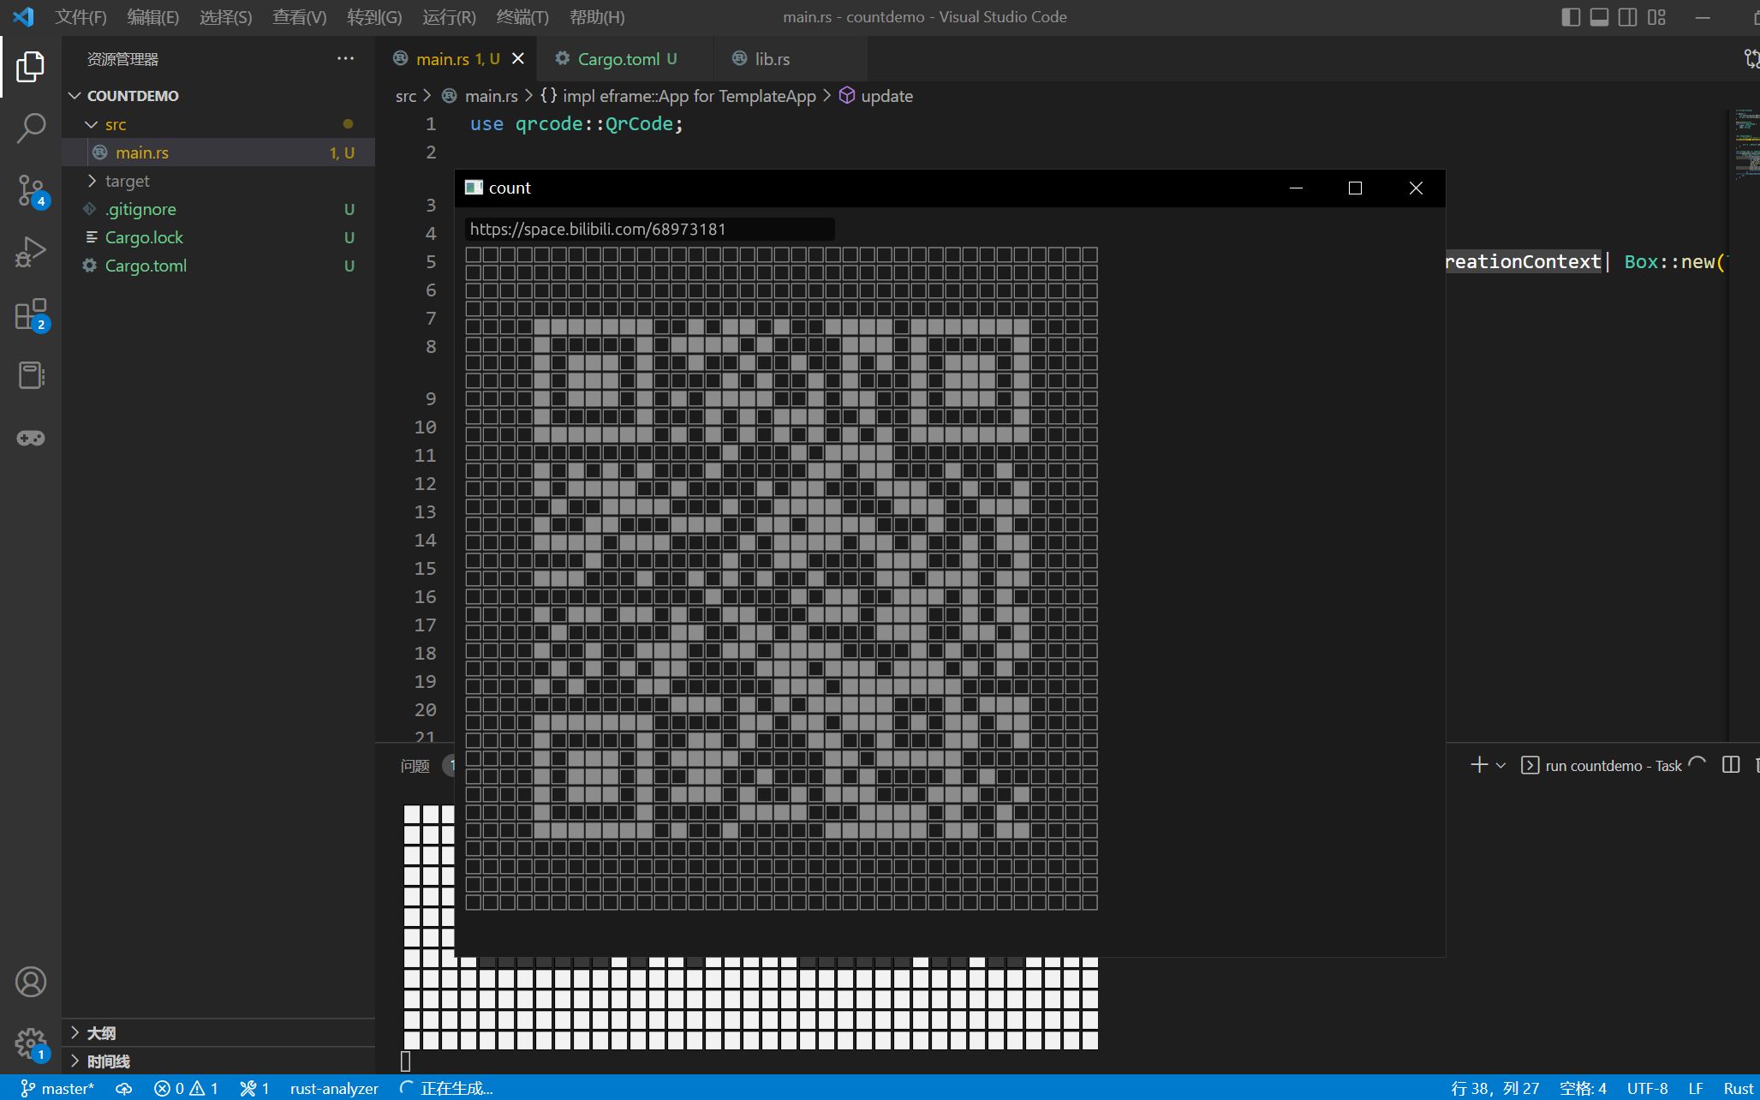Screen dimensions: 1760x1100
Task: Open Explorer views and more actions ellipsis
Action: (x=345, y=58)
